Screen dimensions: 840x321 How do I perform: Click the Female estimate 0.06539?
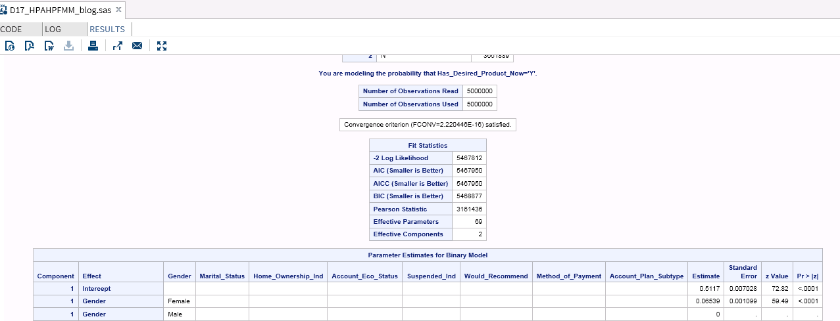point(708,301)
